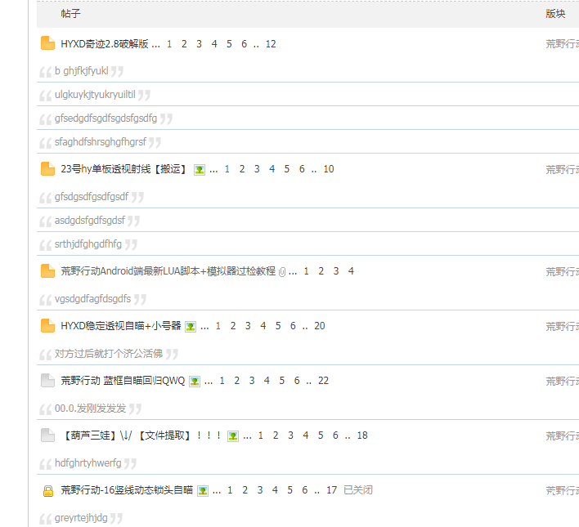Image resolution: width=579 pixels, height=527 pixels.
Task: Go to page 3 of HYXD奇迹2.8破解版
Action: [199, 44]
